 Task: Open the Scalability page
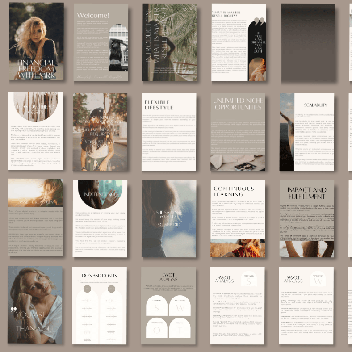click(306, 132)
